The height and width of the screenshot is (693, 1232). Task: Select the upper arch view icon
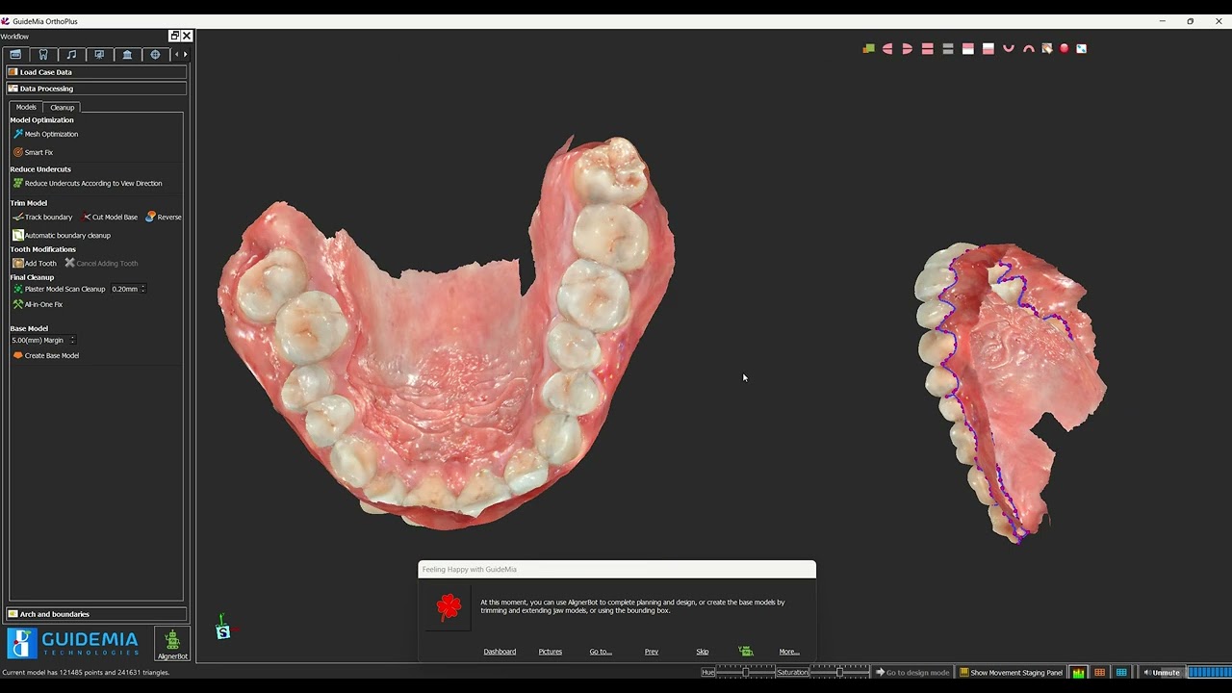pyautogui.click(x=1029, y=48)
